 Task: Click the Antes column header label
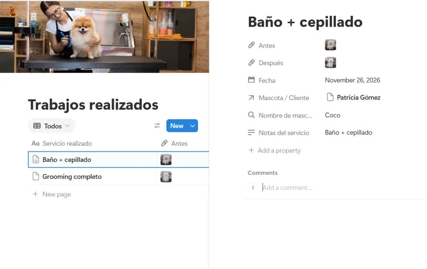(179, 143)
